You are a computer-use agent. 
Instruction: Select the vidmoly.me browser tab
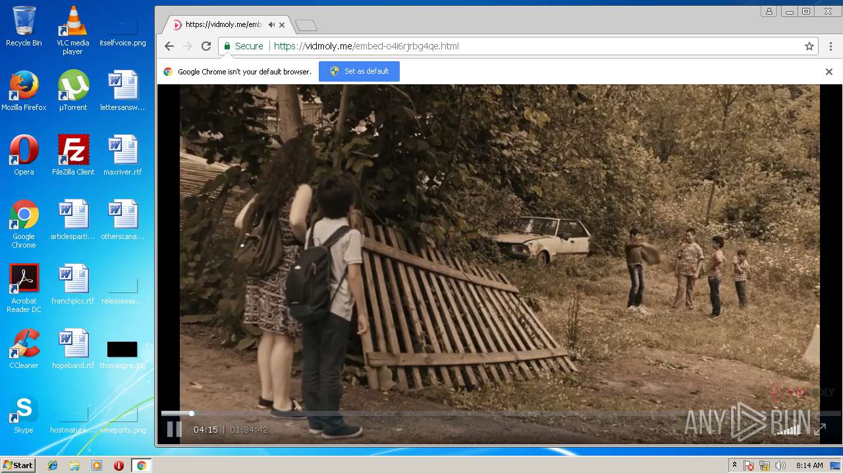(229, 24)
